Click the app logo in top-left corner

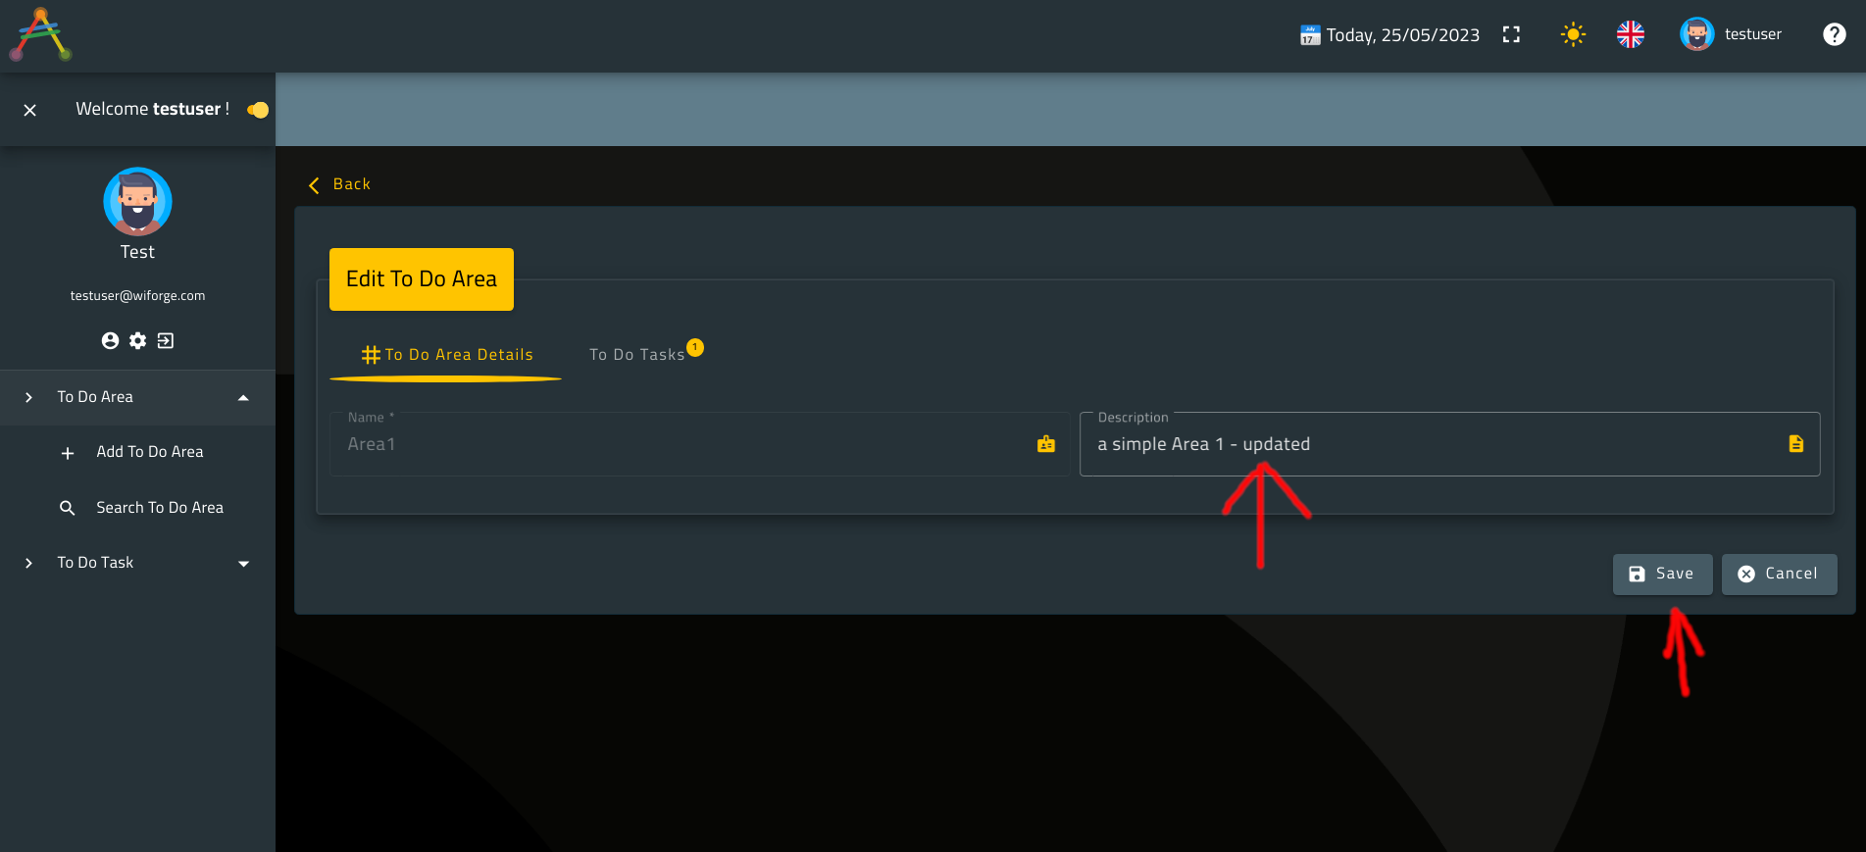point(40,34)
